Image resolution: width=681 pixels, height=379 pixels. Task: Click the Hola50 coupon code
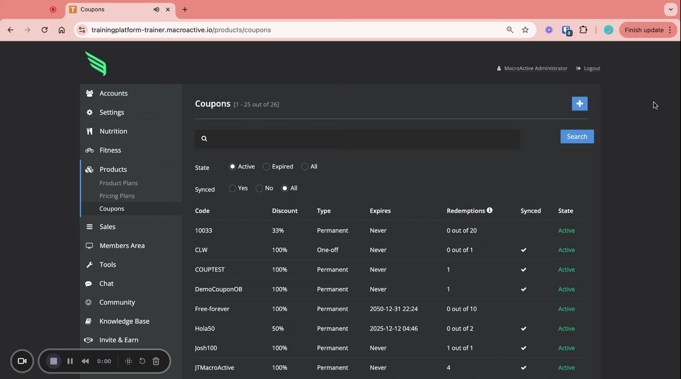[x=205, y=328]
